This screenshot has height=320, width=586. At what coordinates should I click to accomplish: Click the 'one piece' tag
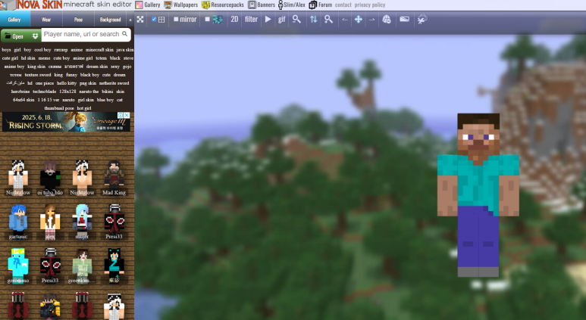(x=45, y=83)
